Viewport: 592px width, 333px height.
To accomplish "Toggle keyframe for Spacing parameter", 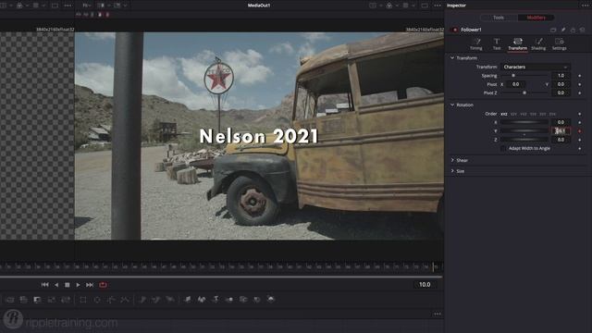I will coord(580,76).
